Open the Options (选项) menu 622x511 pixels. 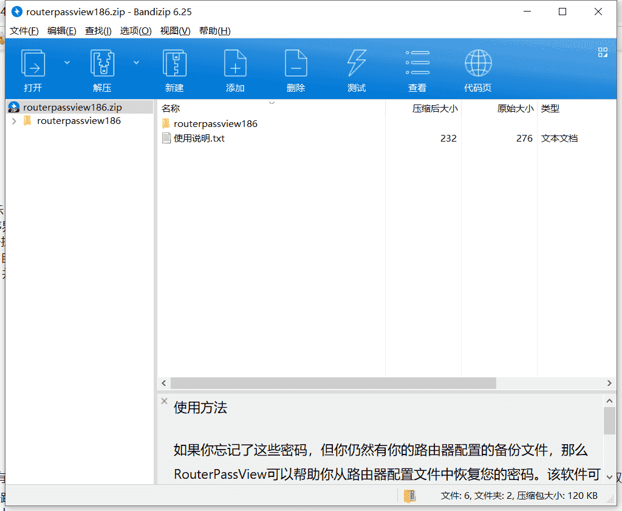pos(135,31)
